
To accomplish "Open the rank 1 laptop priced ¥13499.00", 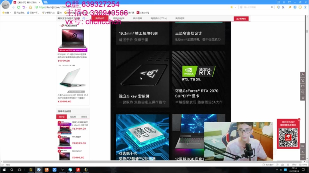I will pos(64,128).
